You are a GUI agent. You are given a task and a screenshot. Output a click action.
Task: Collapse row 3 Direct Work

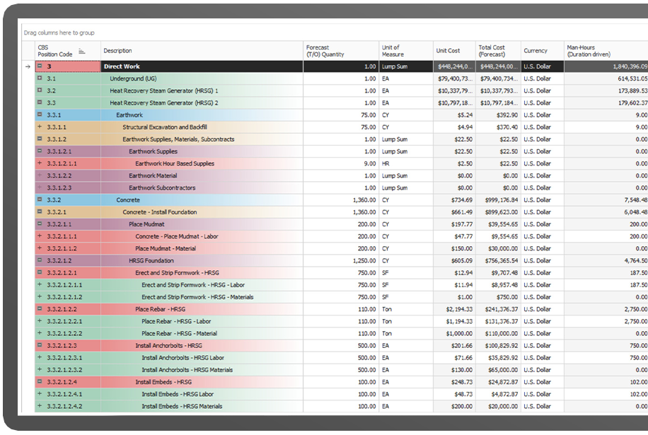pos(40,66)
